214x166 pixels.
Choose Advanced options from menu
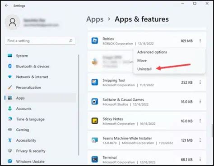[x=152, y=52]
